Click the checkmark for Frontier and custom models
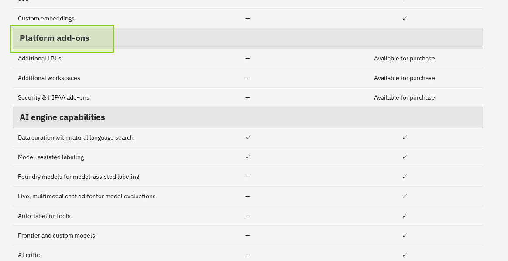Image resolution: width=508 pixels, height=261 pixels. [405, 235]
